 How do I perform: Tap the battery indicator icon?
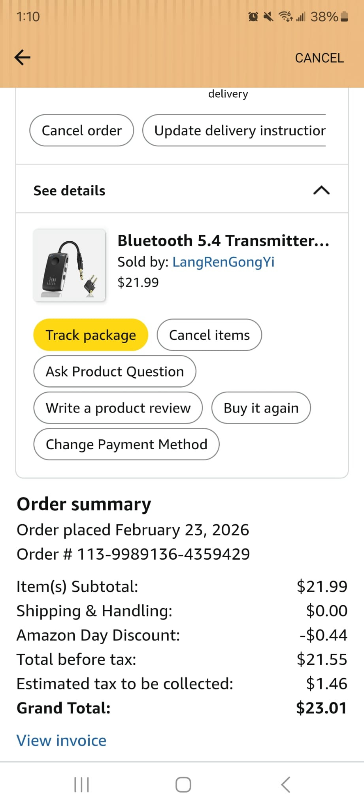click(x=344, y=17)
